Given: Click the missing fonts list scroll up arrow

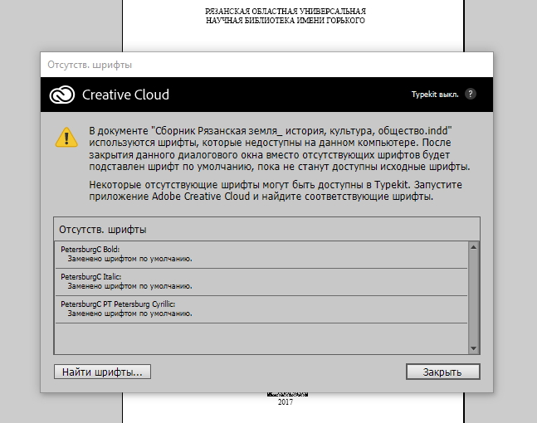Looking at the screenshot, I should [473, 247].
